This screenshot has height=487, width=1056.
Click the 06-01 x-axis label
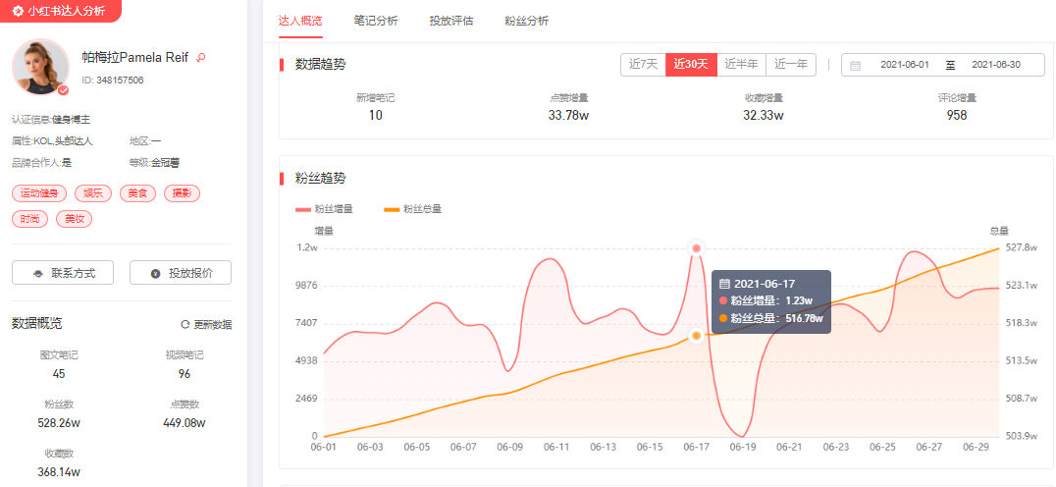(x=323, y=447)
